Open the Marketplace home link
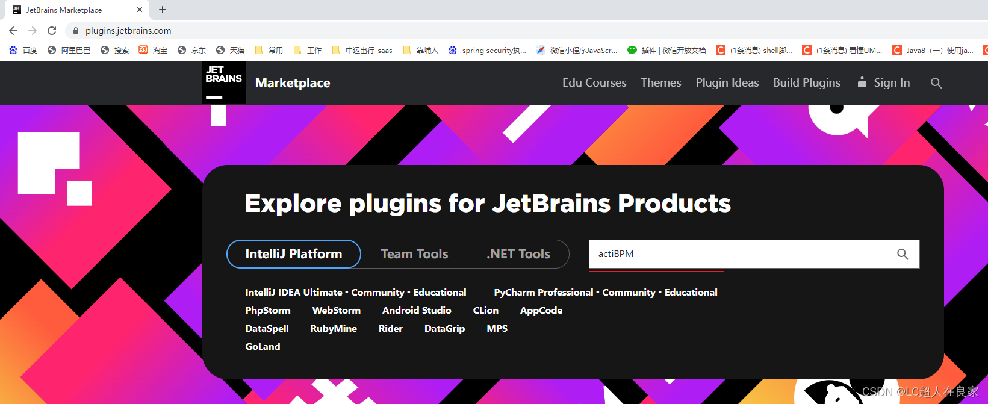Screen dimensions: 988x404 293,83
